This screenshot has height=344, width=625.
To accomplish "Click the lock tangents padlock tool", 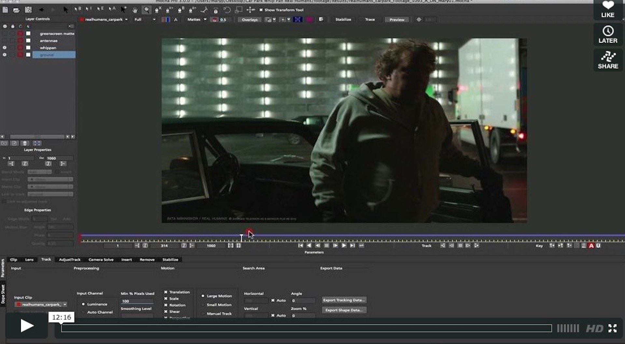I will (215, 10).
